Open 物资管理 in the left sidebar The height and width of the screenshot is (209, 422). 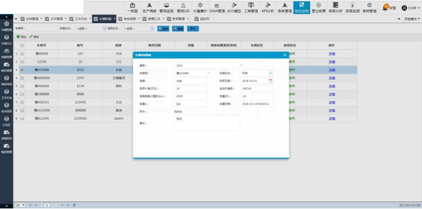(x=6, y=149)
